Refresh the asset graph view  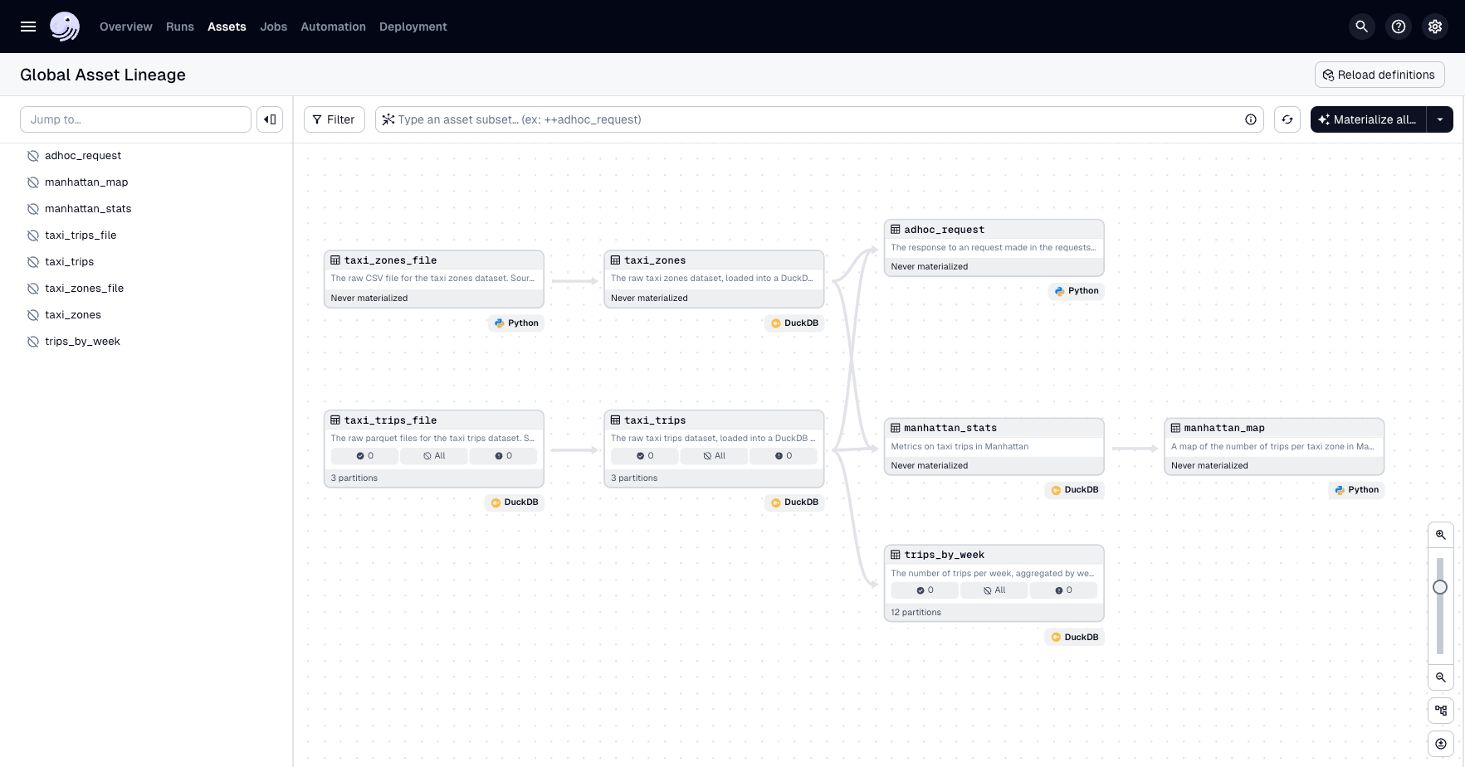1287,119
